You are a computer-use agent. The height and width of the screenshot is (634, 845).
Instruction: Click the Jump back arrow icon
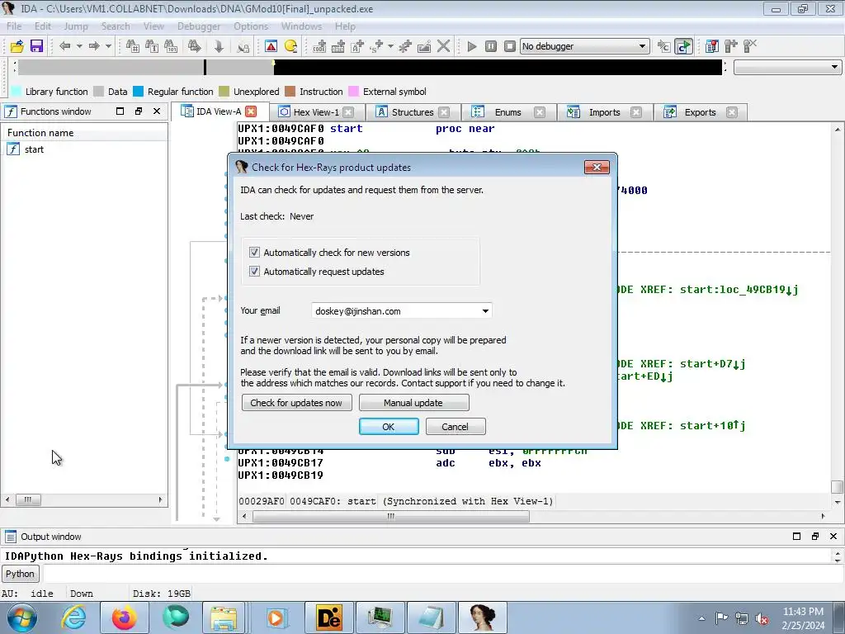pyautogui.click(x=64, y=46)
